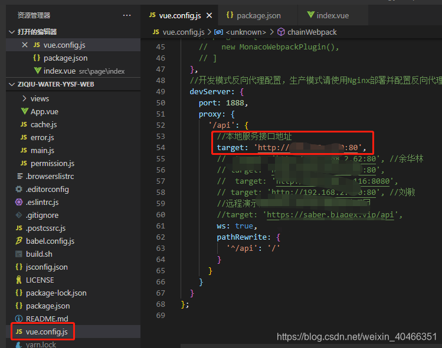The height and width of the screenshot is (348, 442).
Task: Open README.md in the file tree
Action: [x=73, y=319]
